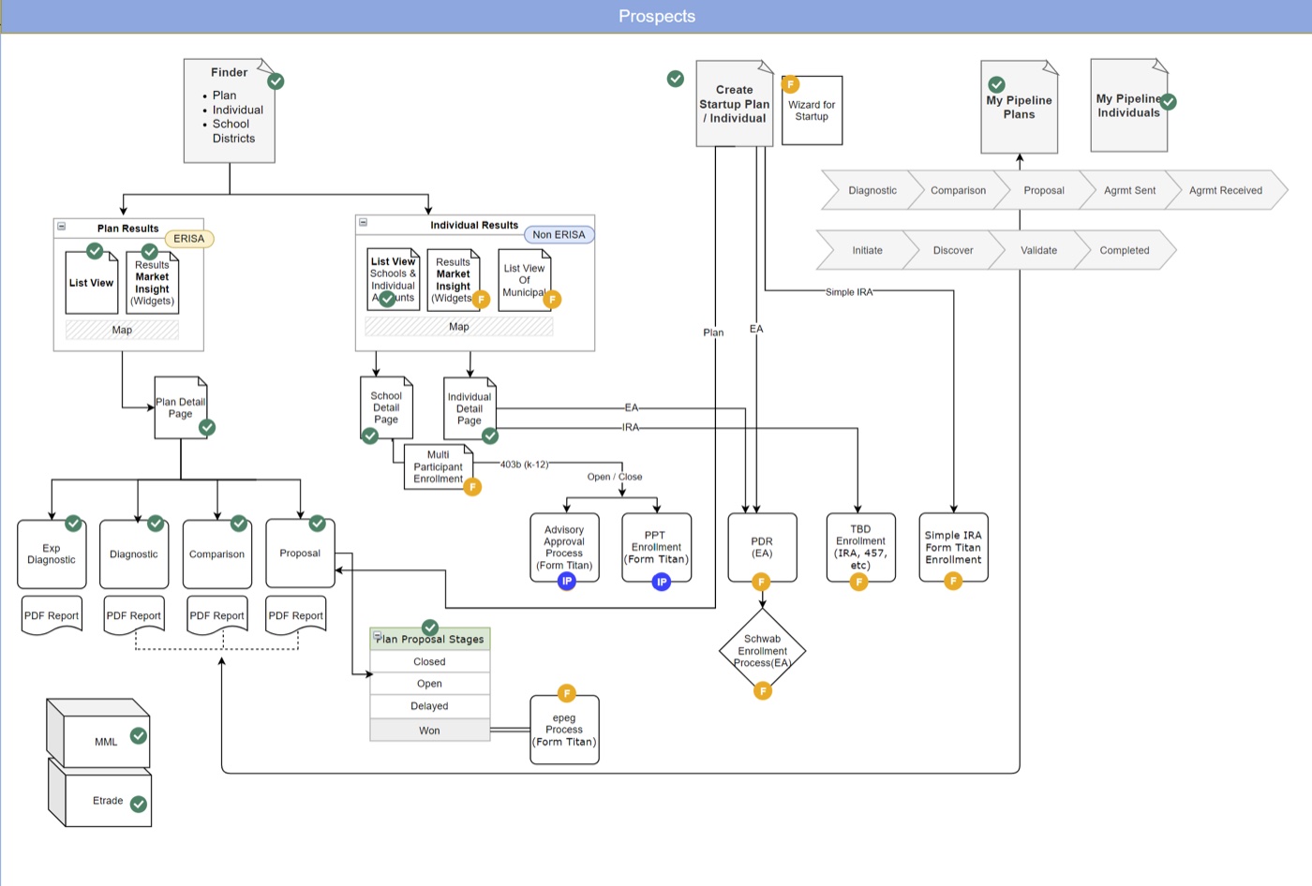
Task: Click the green checkmark on My Pipeline Plans
Action: pyautogui.click(x=997, y=84)
